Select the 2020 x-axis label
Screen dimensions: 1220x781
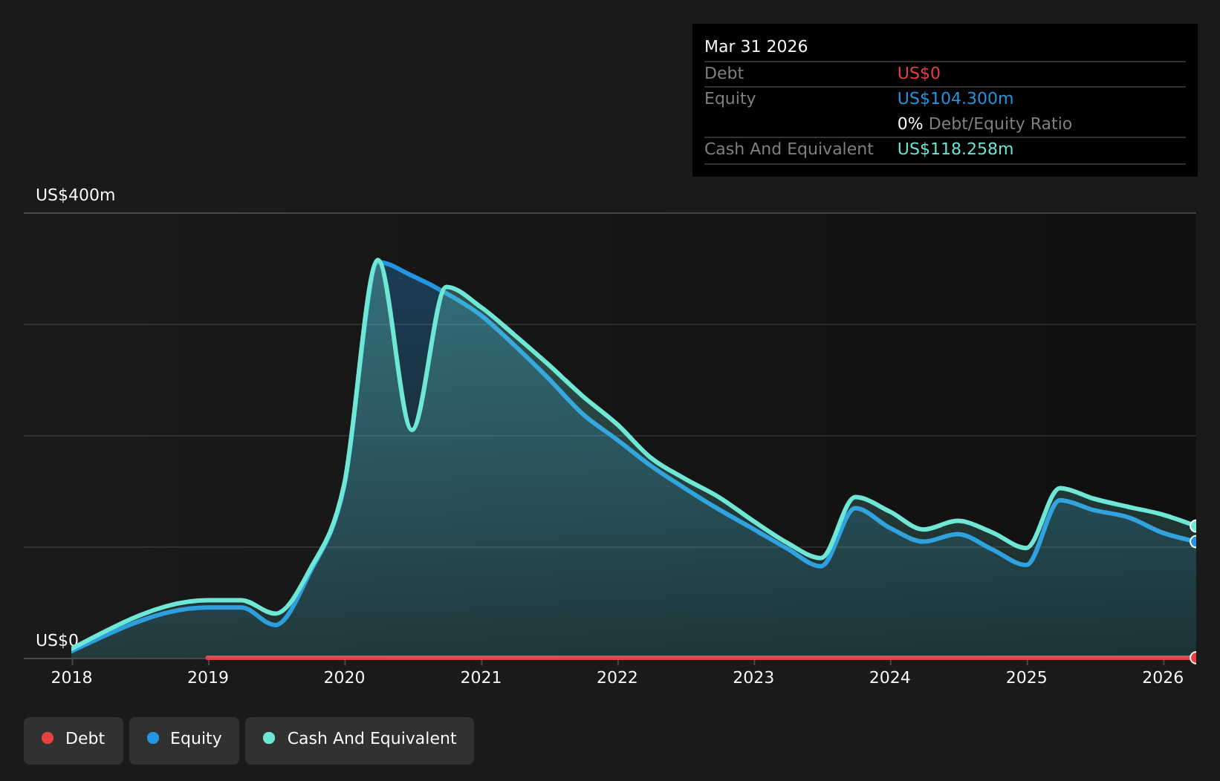click(345, 677)
